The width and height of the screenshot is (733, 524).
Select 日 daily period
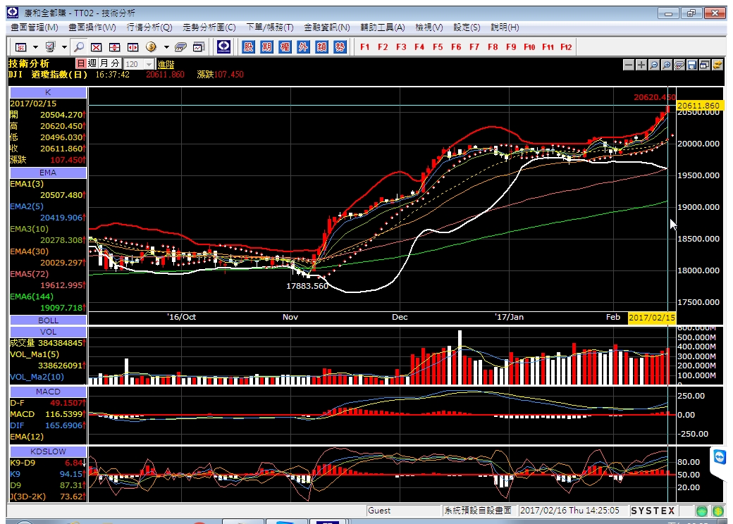[81, 63]
